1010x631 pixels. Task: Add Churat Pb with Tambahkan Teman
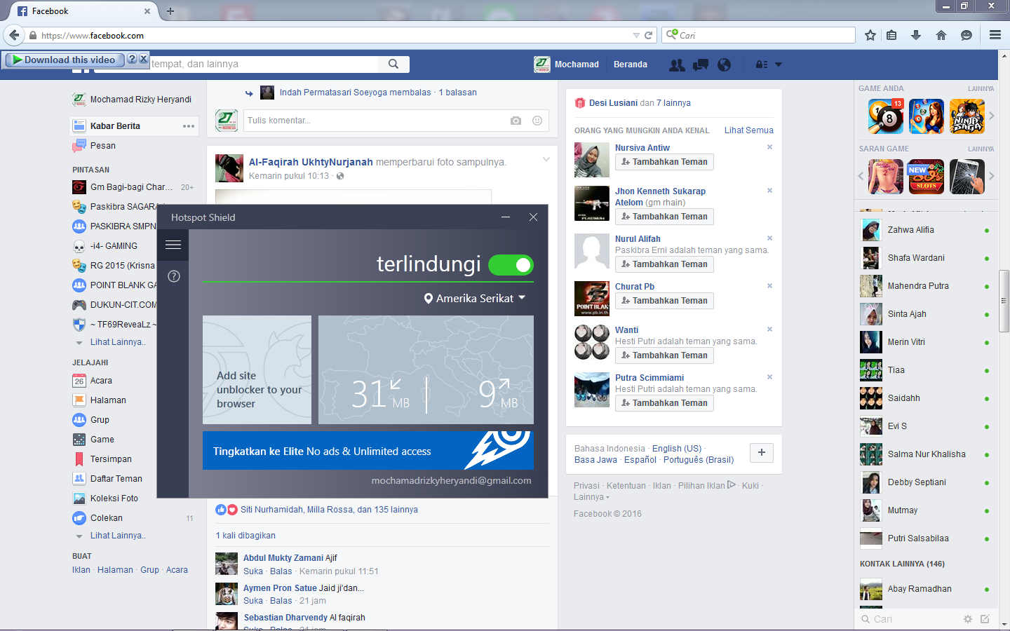(x=664, y=301)
